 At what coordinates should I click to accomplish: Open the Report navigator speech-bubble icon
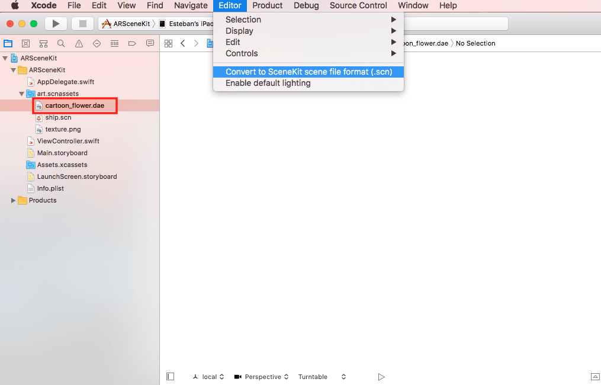(150, 43)
